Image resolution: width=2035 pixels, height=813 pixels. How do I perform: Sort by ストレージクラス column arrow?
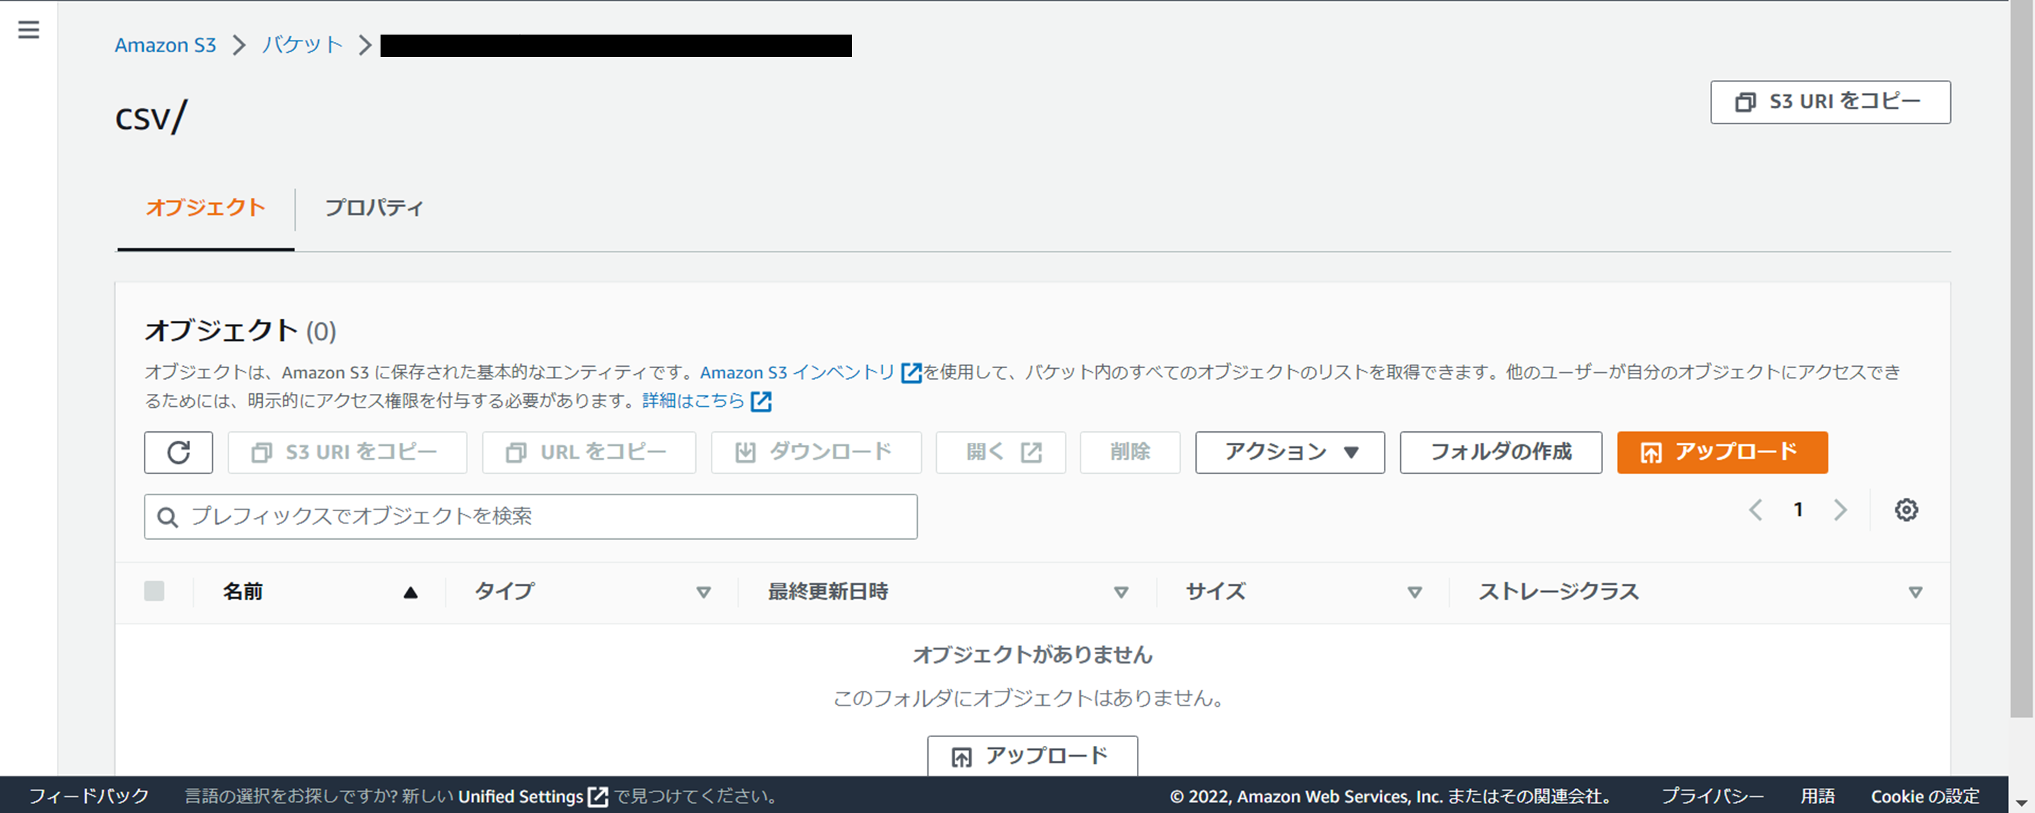[1915, 592]
